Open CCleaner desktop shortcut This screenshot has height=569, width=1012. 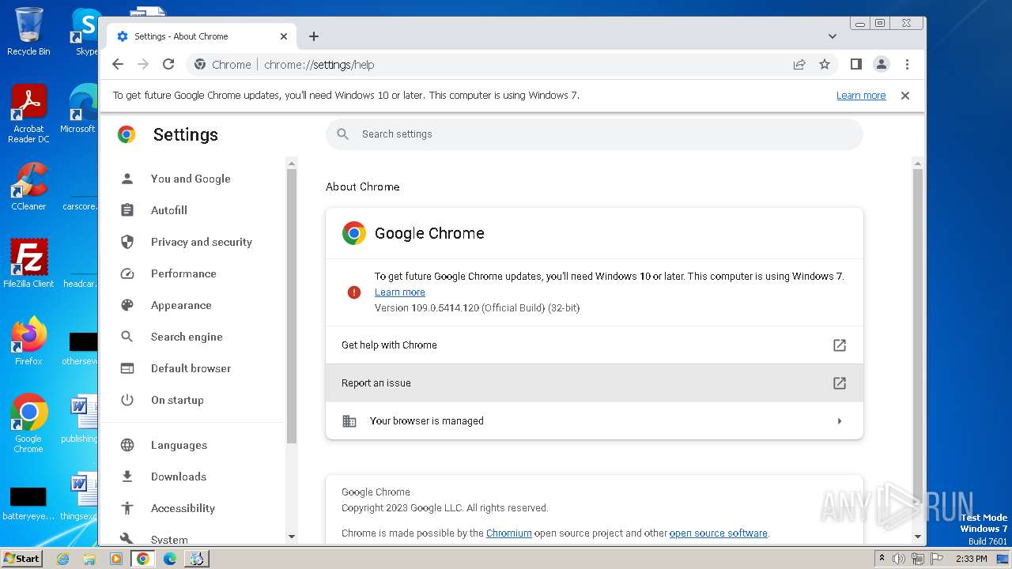coord(28,187)
